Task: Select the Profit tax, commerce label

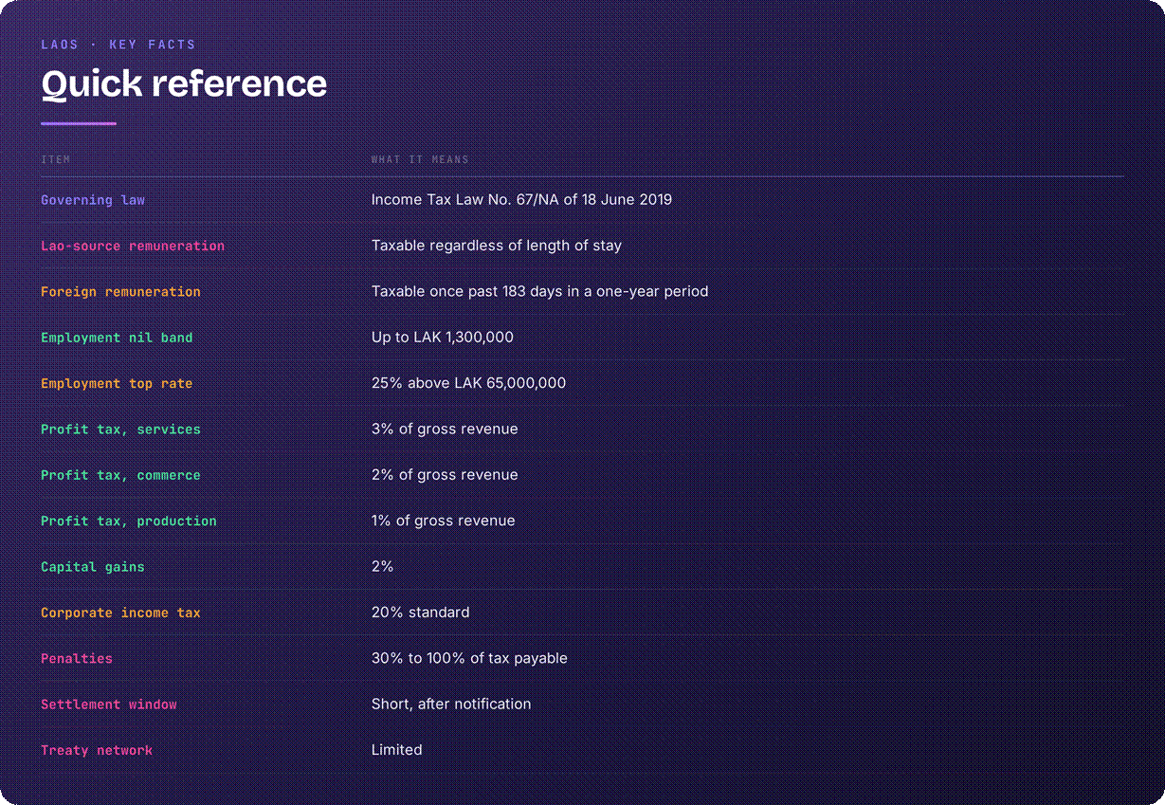Action: point(120,475)
